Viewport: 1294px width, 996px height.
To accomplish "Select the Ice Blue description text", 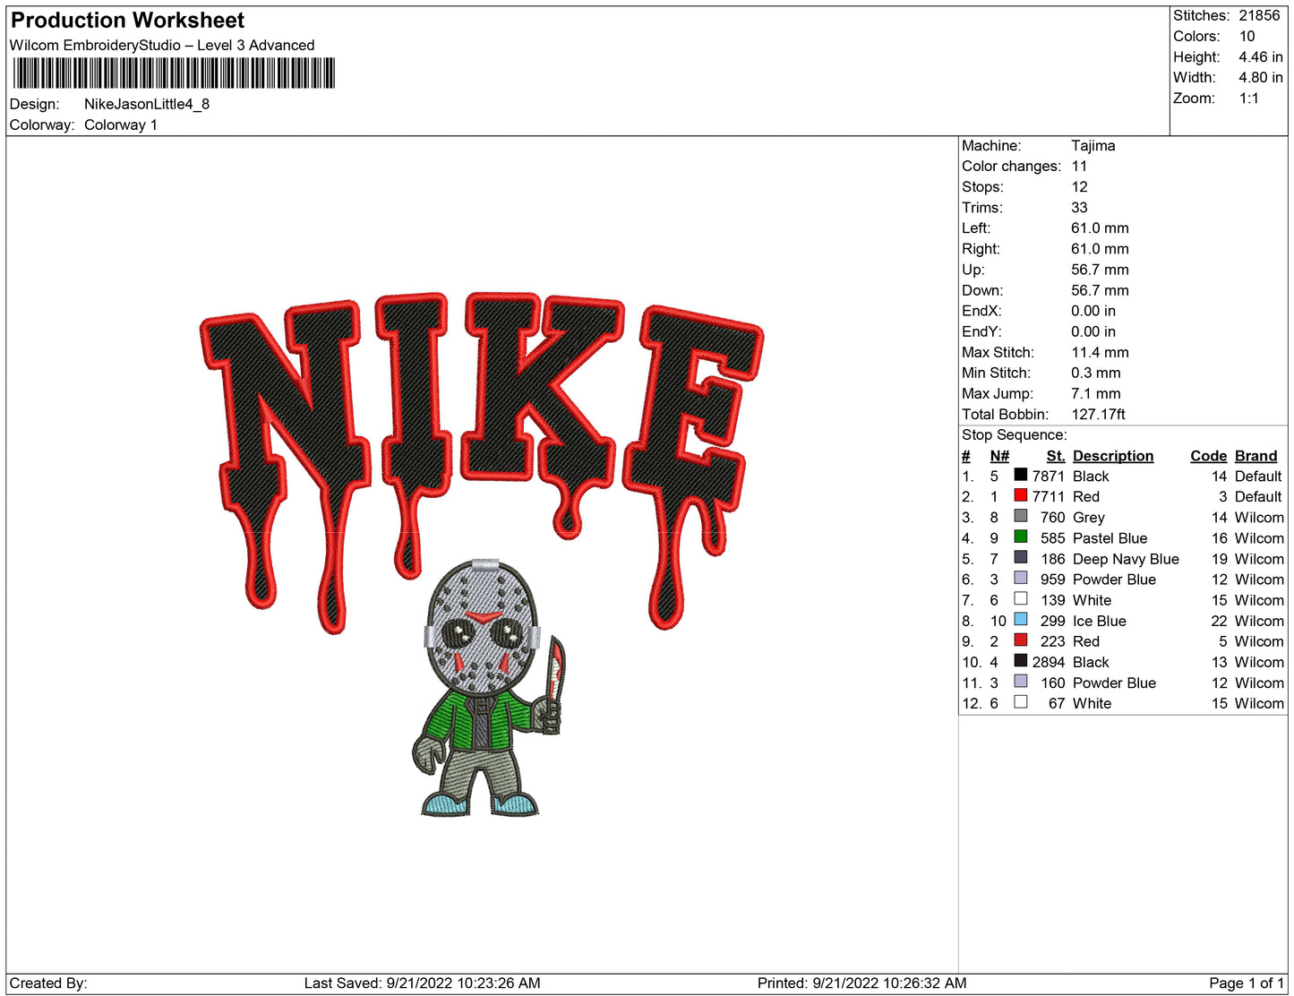I will click(x=1099, y=620).
